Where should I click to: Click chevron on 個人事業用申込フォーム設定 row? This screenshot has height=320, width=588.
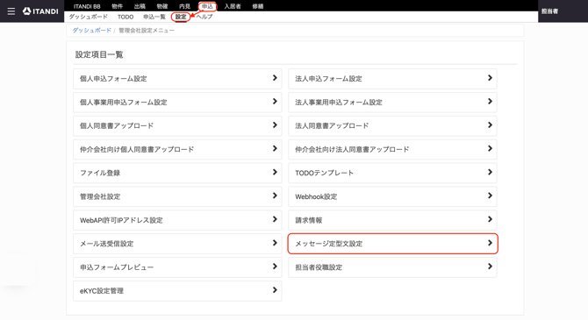coord(275,102)
